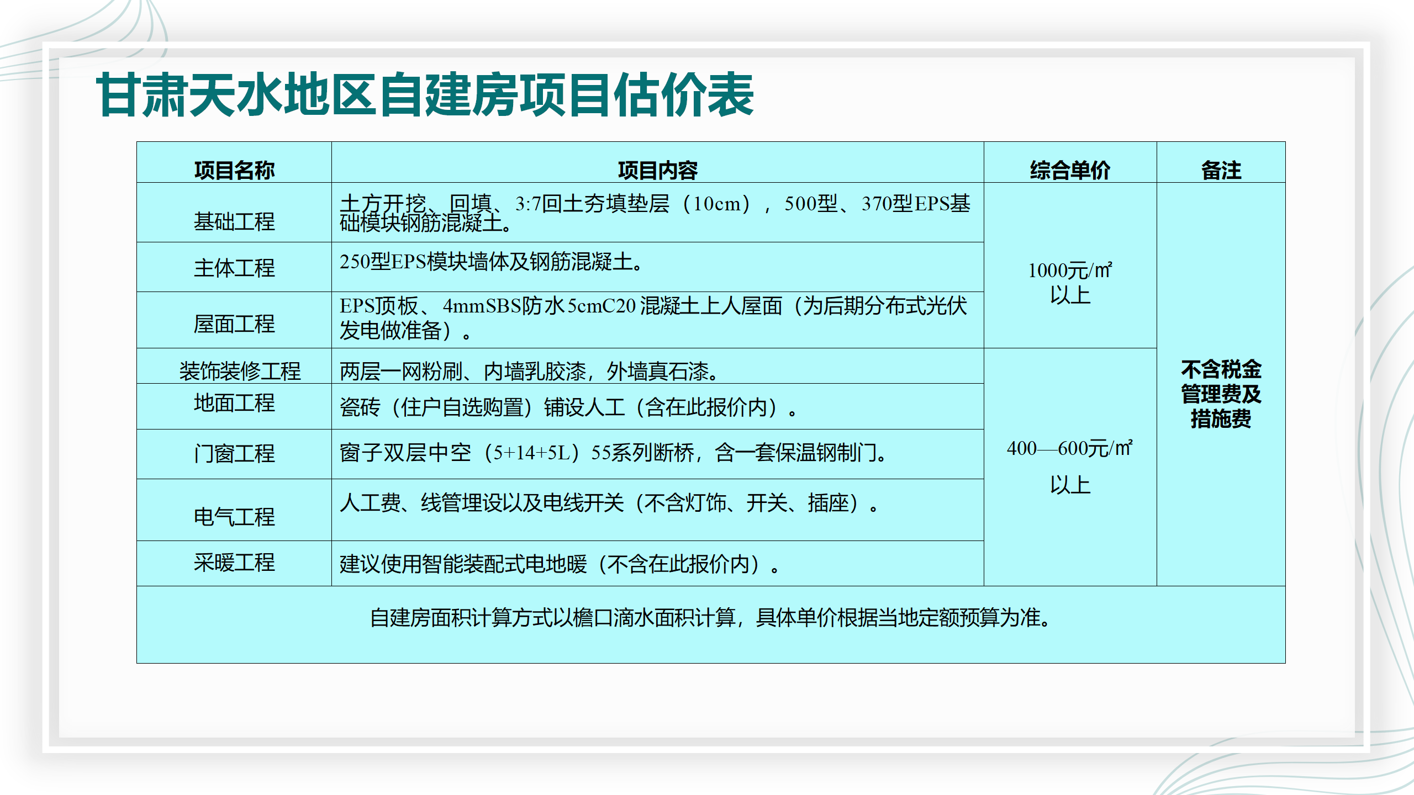Select the 项目内容 header cell

pyautogui.click(x=657, y=169)
